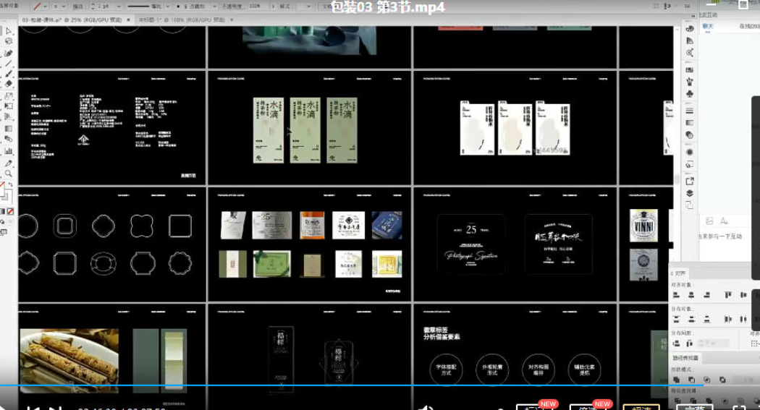
Task: Open the Stroke panel icon
Action: pos(690,111)
